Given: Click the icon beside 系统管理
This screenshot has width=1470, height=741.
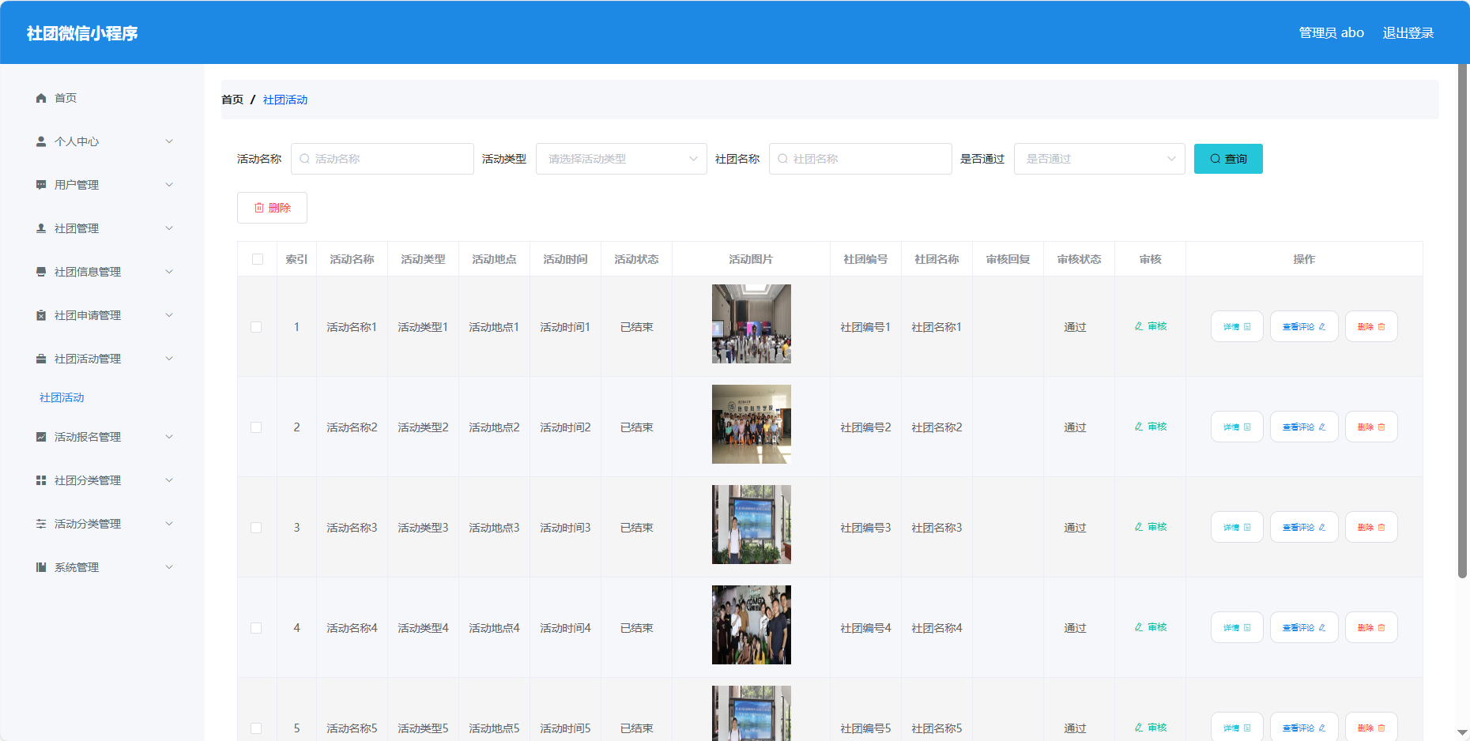Looking at the screenshot, I should coord(41,567).
